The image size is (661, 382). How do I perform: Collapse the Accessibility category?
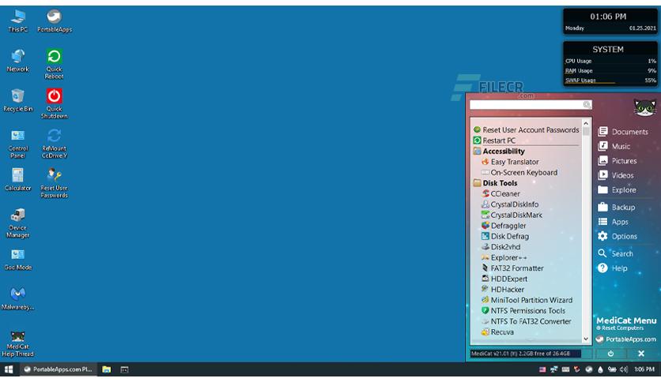(499, 151)
